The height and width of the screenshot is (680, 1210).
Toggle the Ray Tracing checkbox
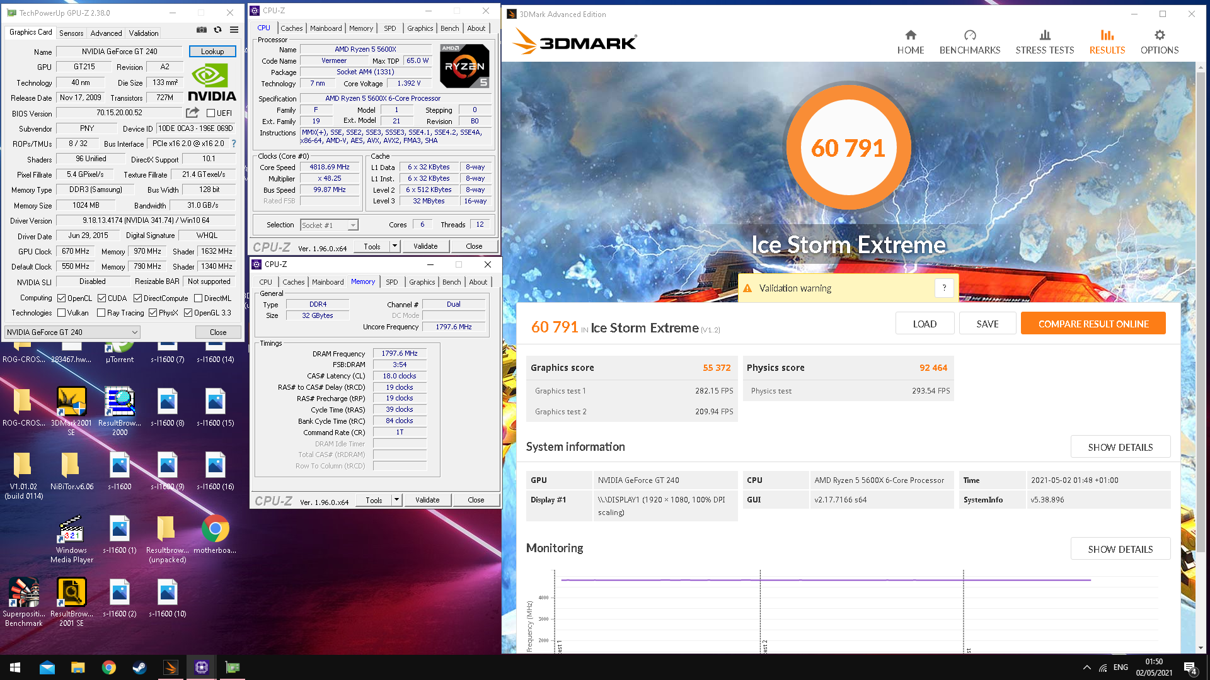pos(101,313)
